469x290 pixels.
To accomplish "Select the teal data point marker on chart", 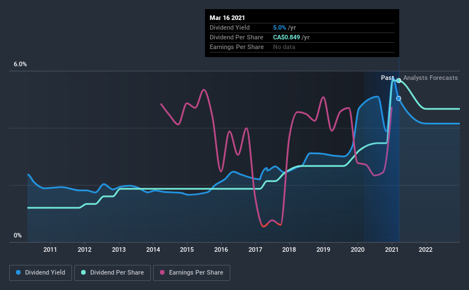I will tap(399, 80).
